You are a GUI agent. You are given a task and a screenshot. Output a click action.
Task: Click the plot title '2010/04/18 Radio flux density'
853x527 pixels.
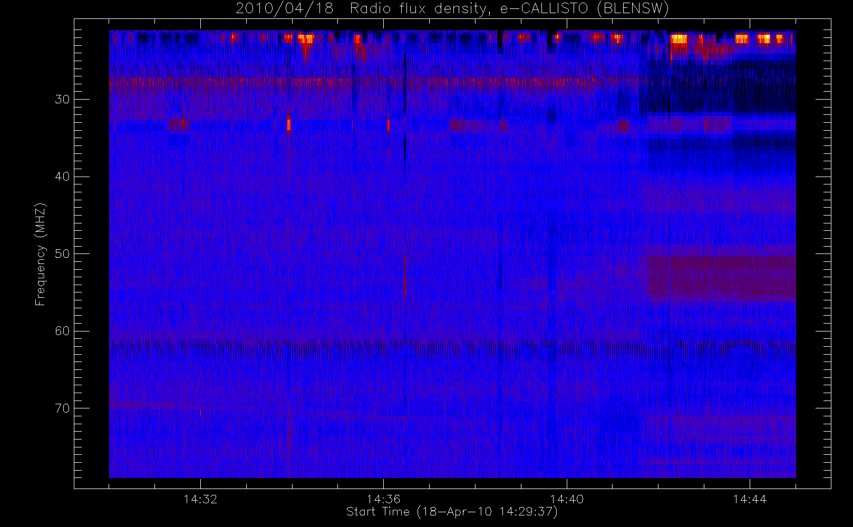pos(452,8)
